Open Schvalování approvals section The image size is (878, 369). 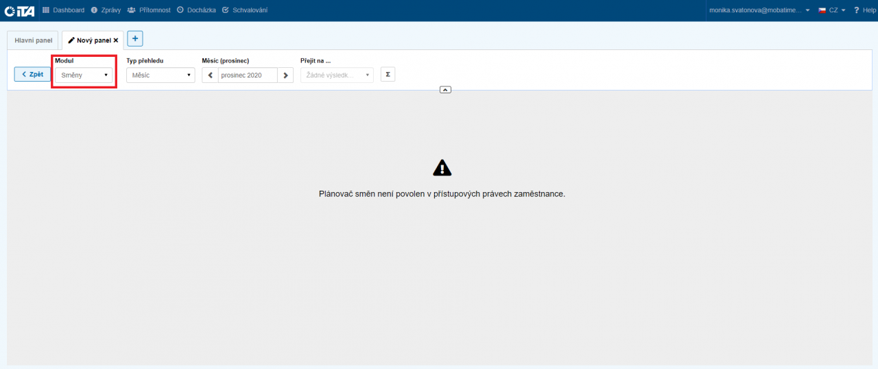click(x=245, y=10)
